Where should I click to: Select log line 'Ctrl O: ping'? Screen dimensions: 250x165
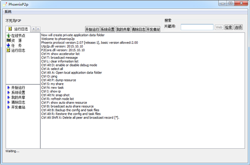coord(49,76)
